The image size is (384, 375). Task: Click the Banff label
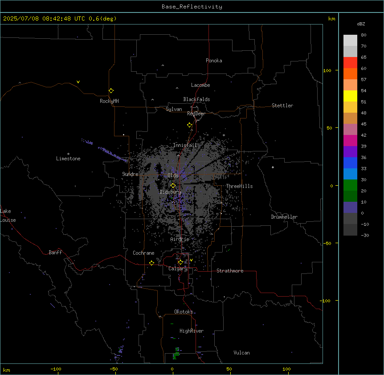[55, 253]
